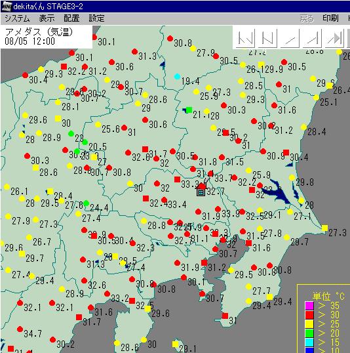Click the 印刷 print button
The width and height of the screenshot is (350, 353).
click(330, 18)
